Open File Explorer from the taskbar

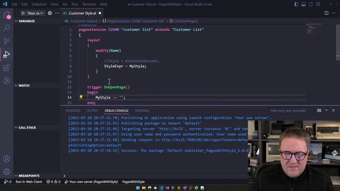click(144, 188)
